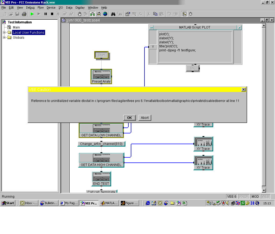
Task: Open the MATLAB Script PLOT object menu
Action: pos(151,27)
